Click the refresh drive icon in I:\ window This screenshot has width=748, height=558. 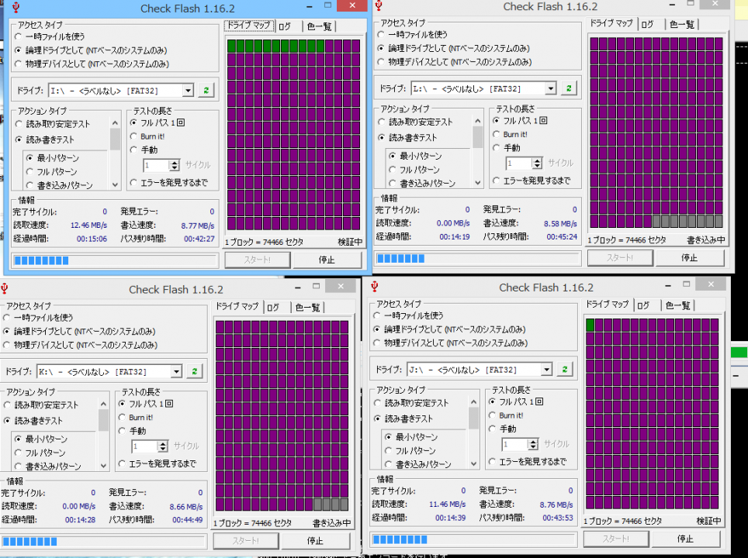pos(206,90)
